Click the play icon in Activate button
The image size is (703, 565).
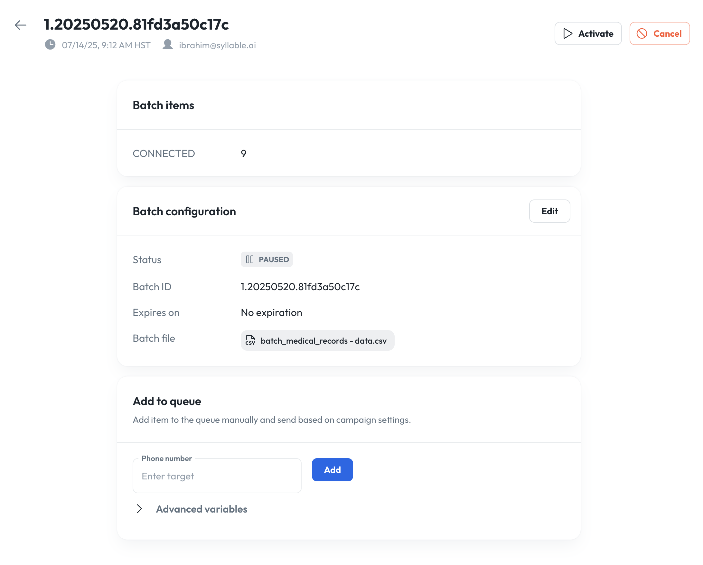568,33
